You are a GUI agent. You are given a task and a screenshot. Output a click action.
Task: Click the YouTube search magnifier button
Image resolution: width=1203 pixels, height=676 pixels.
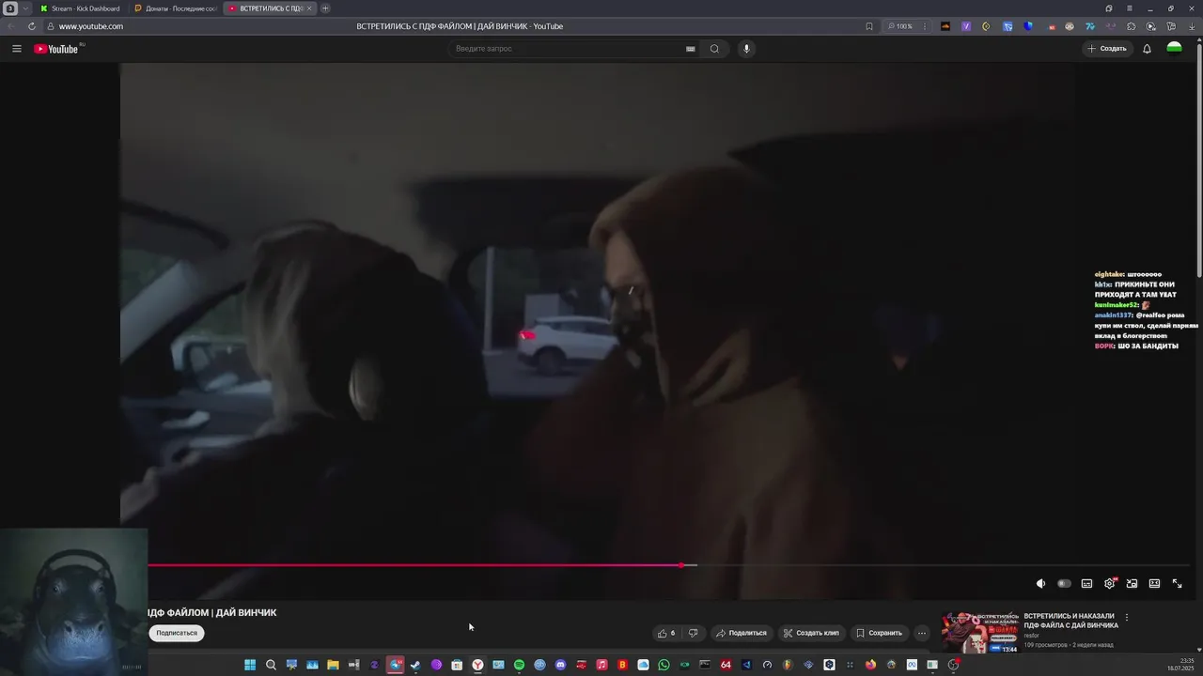[714, 49]
